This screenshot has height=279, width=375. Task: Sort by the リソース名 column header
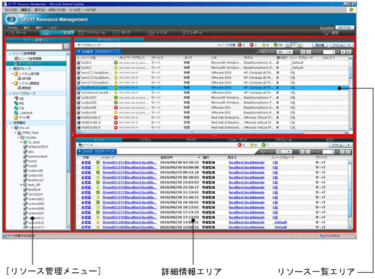pyautogui.click(x=98, y=58)
